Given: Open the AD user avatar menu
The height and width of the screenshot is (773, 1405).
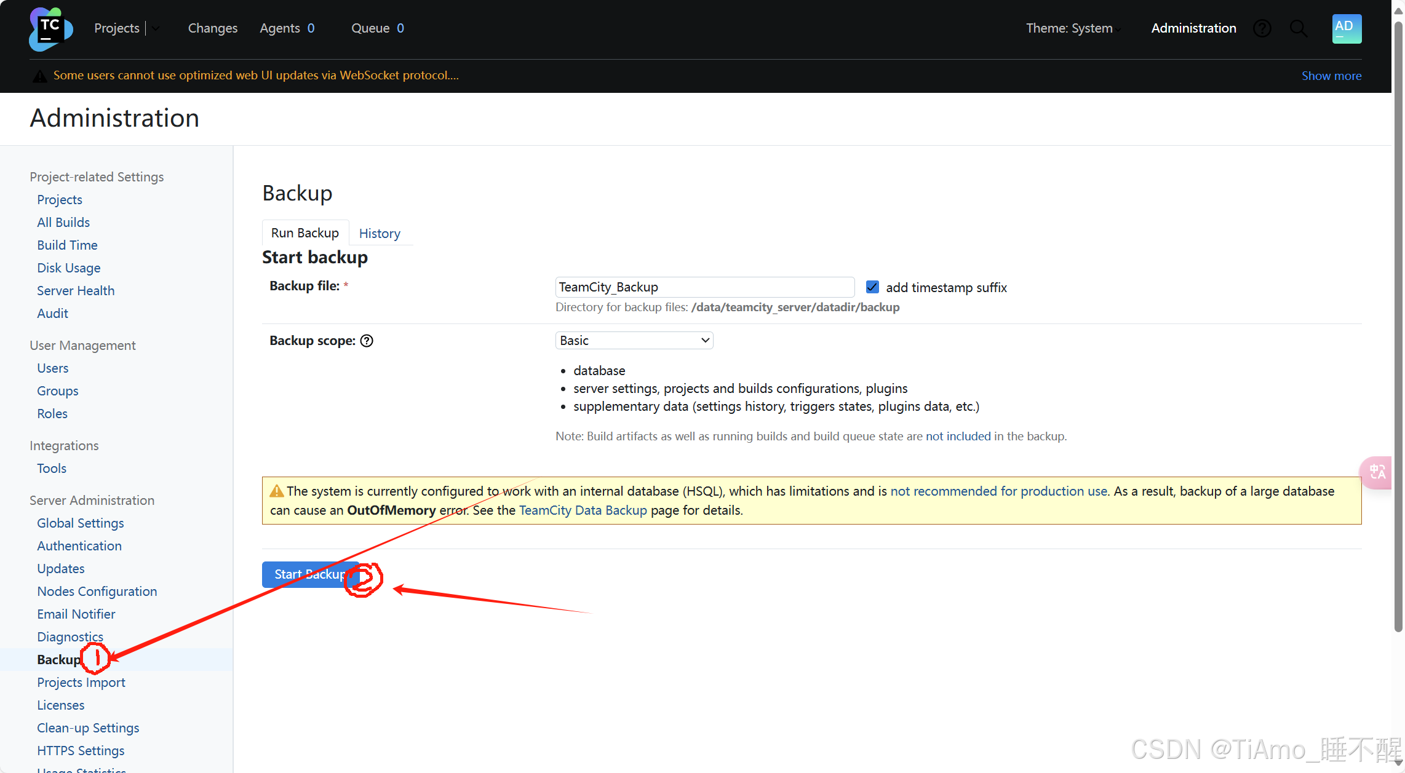Looking at the screenshot, I should point(1347,28).
